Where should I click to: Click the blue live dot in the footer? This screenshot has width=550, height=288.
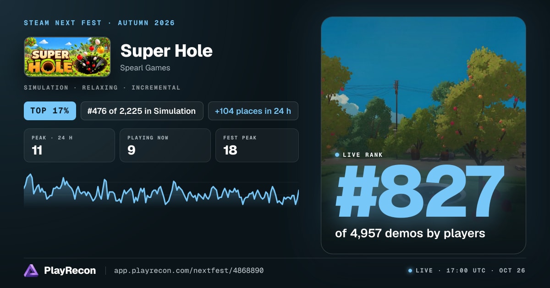pyautogui.click(x=410, y=271)
